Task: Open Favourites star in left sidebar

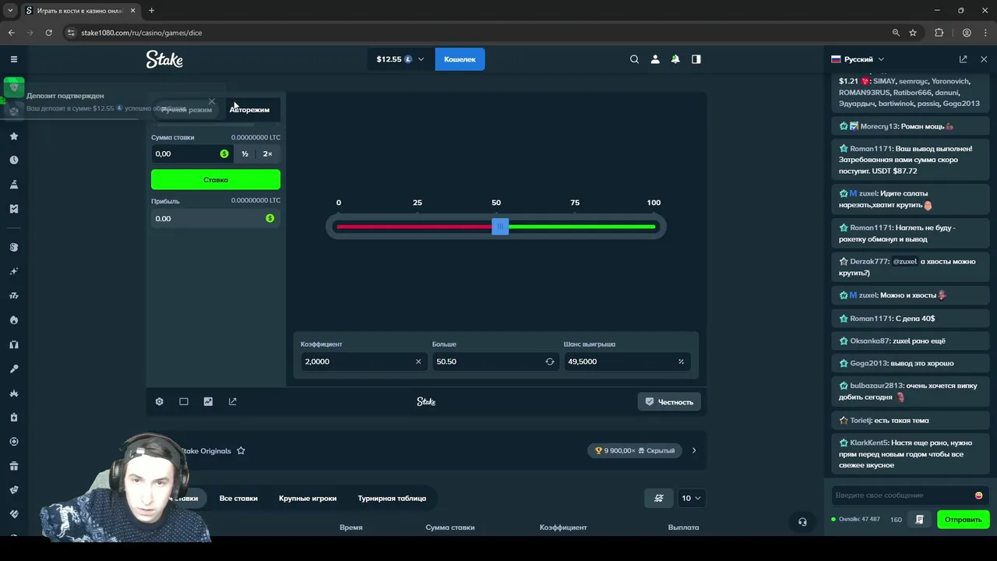Action: click(14, 136)
